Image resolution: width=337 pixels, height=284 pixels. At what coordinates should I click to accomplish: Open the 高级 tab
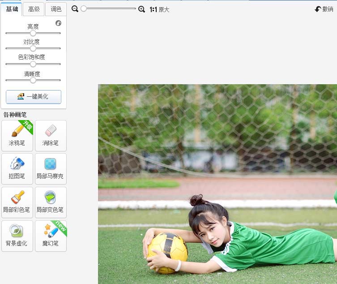[34, 9]
